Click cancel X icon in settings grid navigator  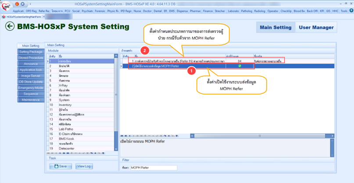(161, 136)
